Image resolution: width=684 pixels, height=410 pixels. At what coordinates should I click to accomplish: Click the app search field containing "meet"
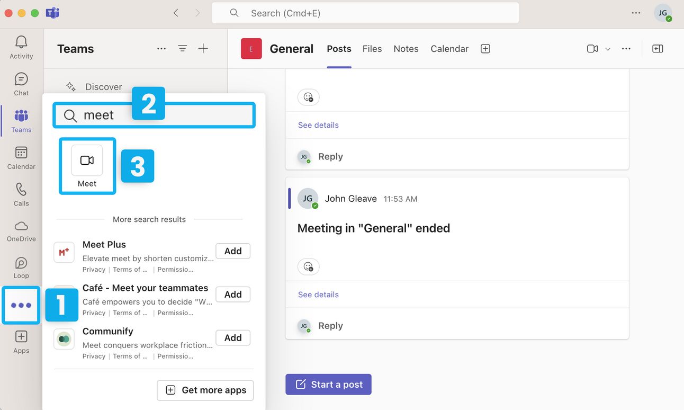coord(154,115)
